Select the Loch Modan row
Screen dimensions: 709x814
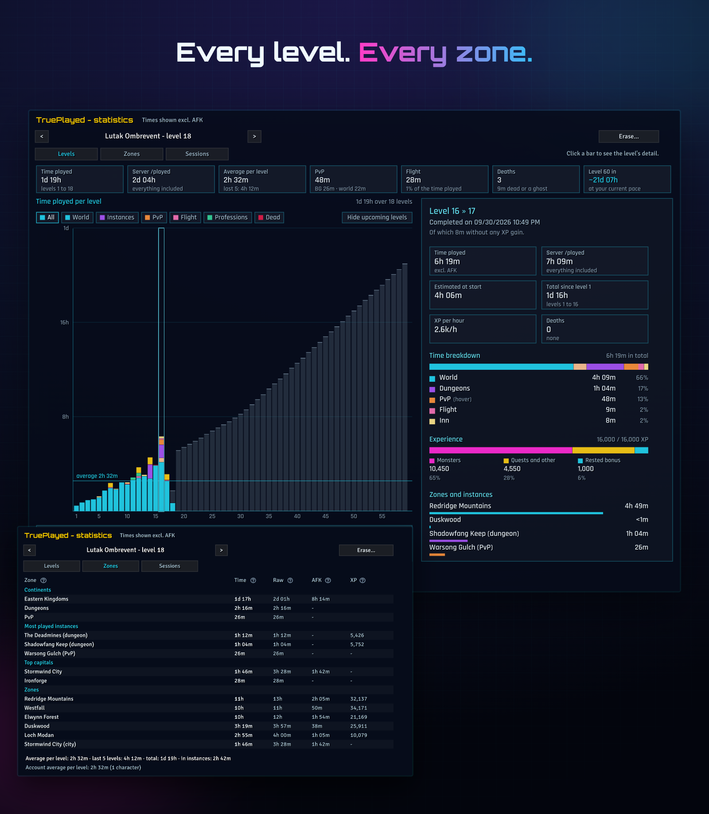click(208, 735)
